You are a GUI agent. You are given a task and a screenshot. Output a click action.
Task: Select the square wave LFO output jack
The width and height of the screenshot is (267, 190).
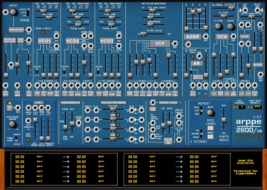34,107
